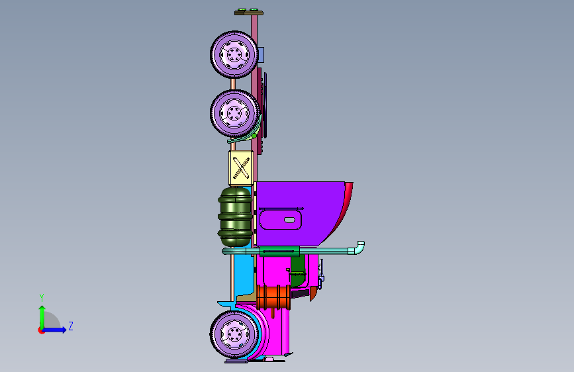Select the small blue box beside the top wheel
The height and width of the screenshot is (372, 574).
[261, 55]
